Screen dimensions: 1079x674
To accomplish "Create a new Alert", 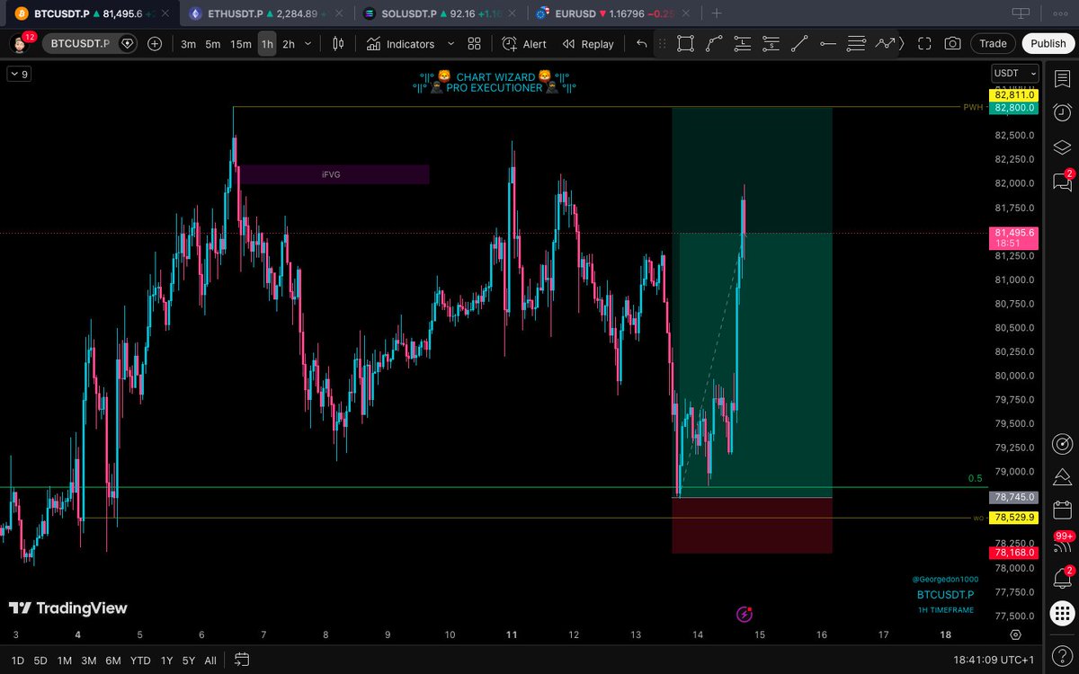I will tap(524, 43).
